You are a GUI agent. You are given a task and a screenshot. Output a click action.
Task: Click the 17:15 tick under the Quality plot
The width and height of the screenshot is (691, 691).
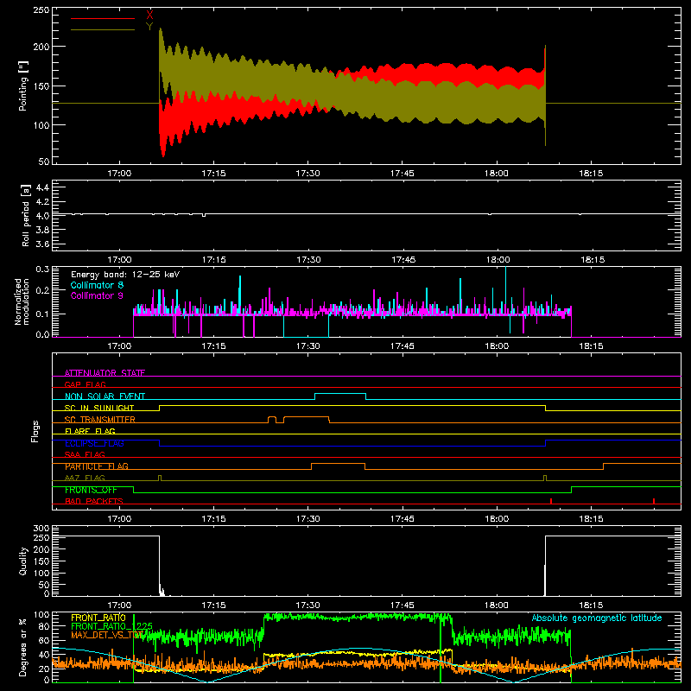[213, 605]
